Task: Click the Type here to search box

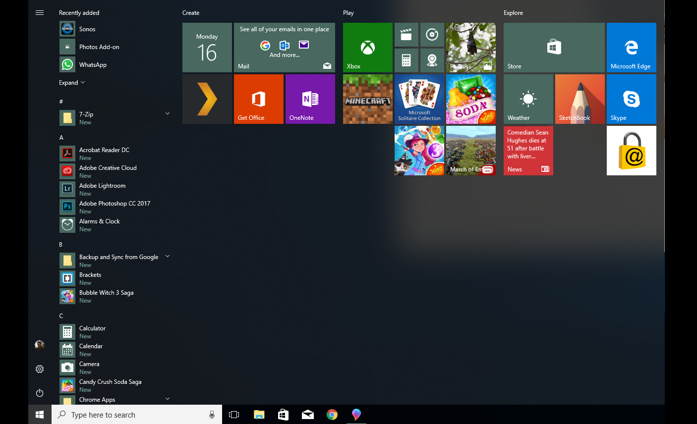Action: (137, 415)
